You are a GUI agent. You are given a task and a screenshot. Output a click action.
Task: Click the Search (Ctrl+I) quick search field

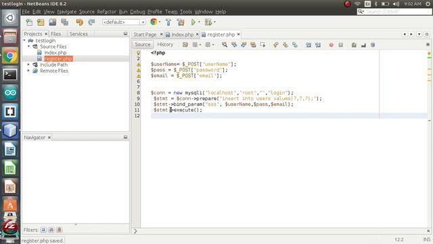pos(394,12)
